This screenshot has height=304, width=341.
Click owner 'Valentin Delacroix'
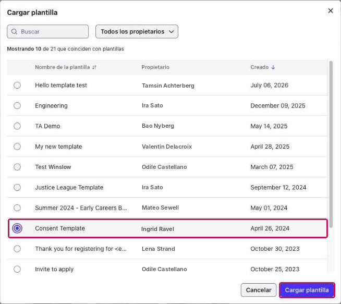(167, 147)
